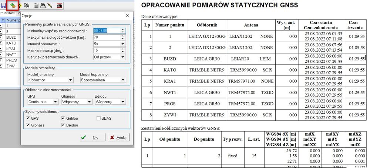Enable the SBAS satellite system checkbox
The image size is (370, 168).
coord(98,118)
